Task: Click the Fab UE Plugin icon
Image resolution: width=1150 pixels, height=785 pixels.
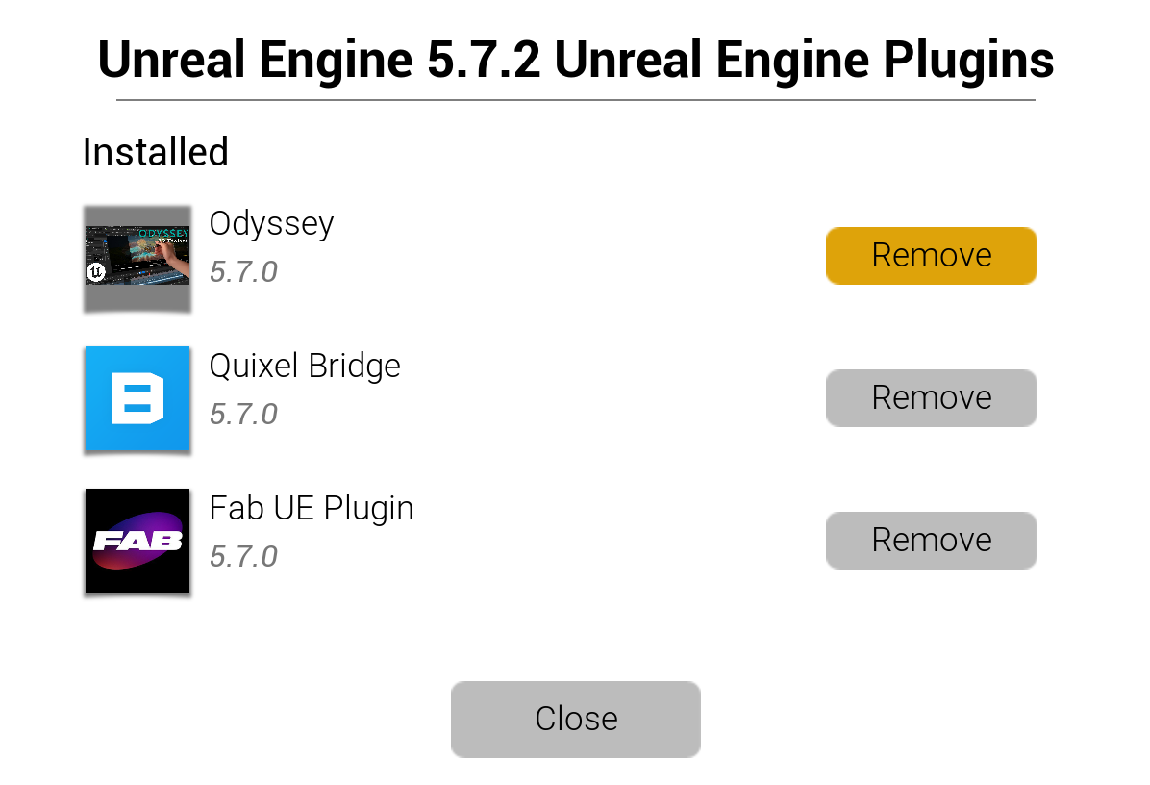Action: (137, 542)
